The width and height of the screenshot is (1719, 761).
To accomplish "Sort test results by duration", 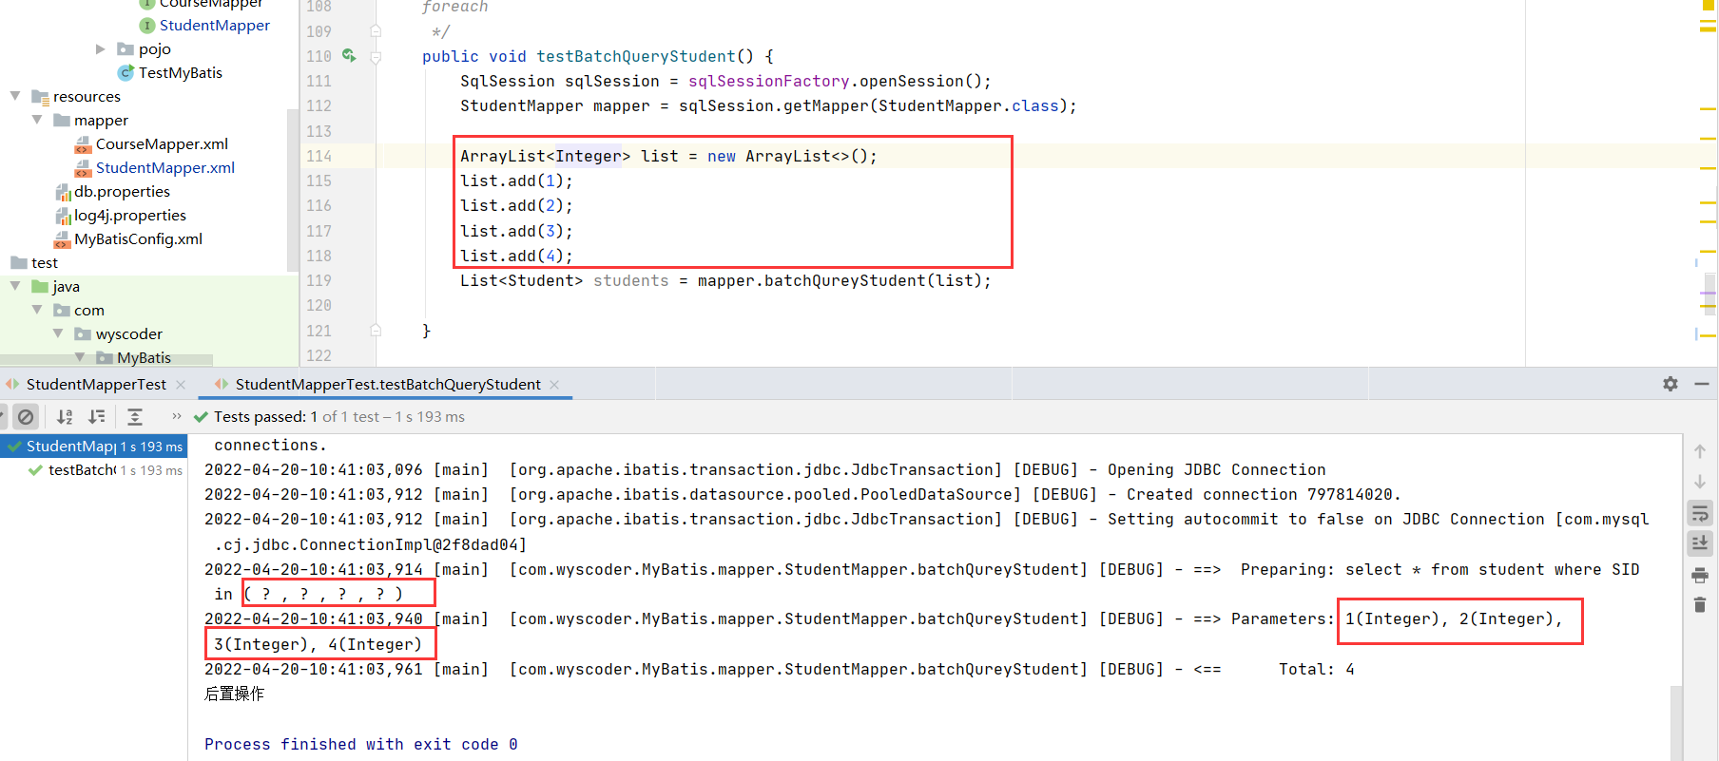I will click(97, 416).
